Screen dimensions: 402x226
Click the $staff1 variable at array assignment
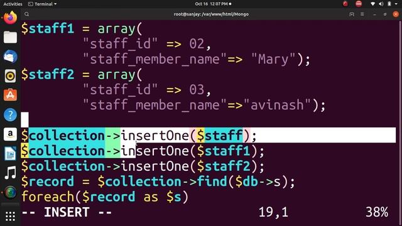tap(48, 28)
